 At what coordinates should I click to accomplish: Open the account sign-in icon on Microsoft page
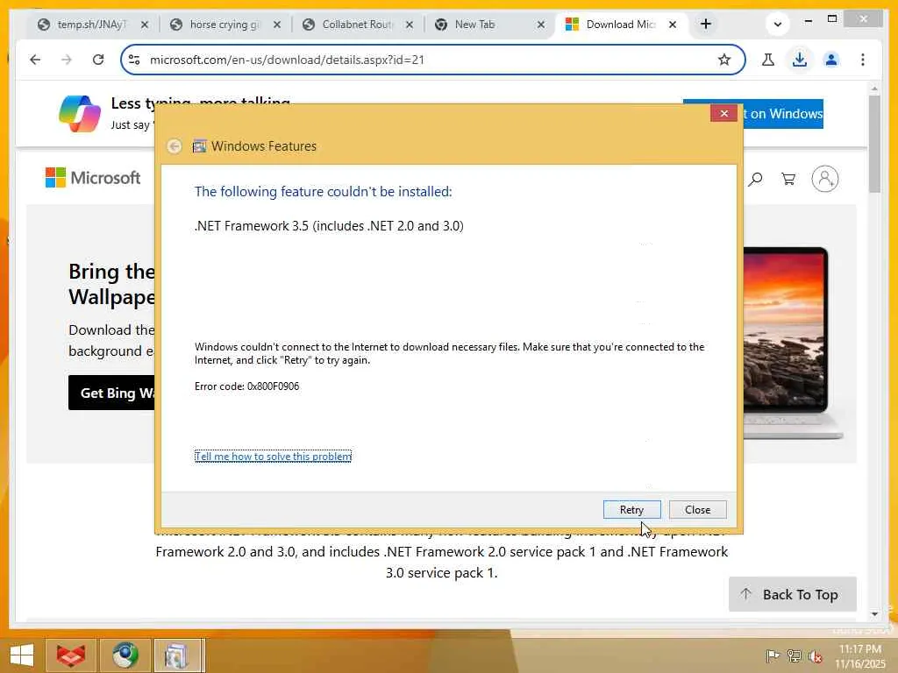tap(824, 179)
